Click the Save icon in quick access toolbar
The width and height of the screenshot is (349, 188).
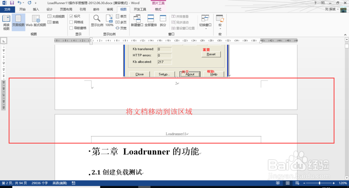[12, 3]
